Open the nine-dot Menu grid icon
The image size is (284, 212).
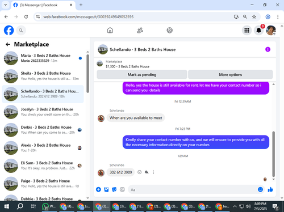click(247, 30)
